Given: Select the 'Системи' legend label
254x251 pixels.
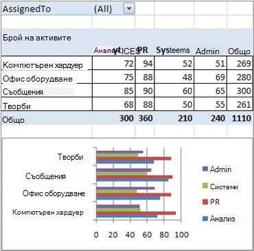Looking at the screenshot, I should (224, 187).
